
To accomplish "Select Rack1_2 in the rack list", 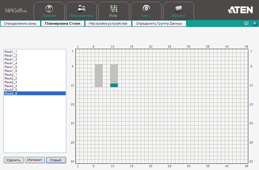I will point(35,55).
